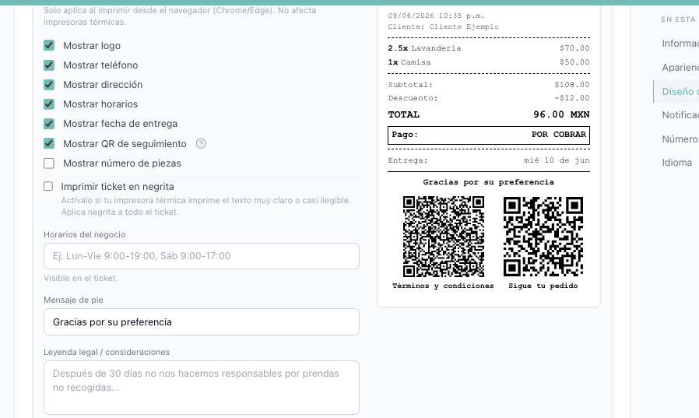699x418 pixels.
Task: Uncheck Mostrar QR de seguimiento
Action: [49, 143]
